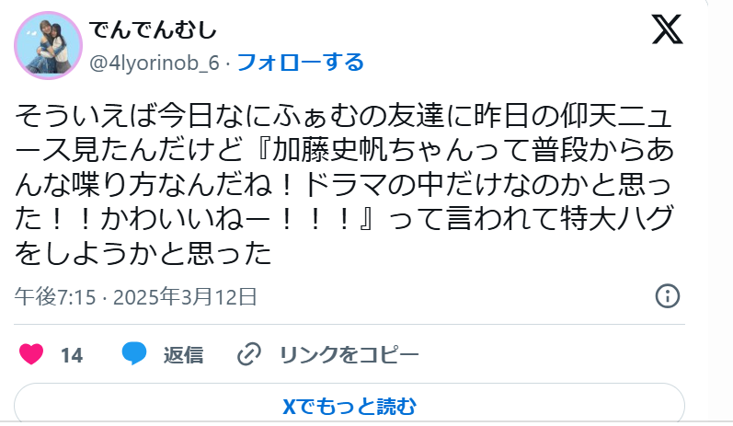733x426 pixels.
Task: Click the リンクをコピー label
Action: click(x=349, y=355)
